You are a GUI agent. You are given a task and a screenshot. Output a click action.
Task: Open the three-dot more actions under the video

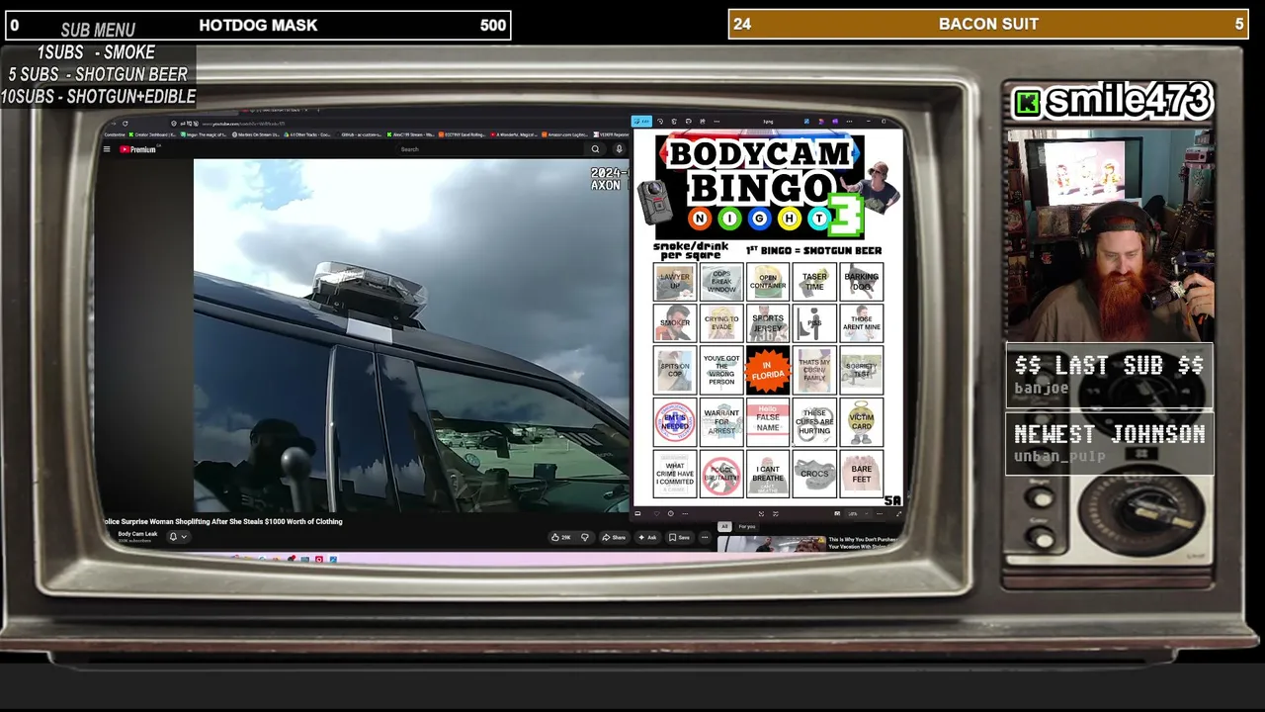(705, 537)
